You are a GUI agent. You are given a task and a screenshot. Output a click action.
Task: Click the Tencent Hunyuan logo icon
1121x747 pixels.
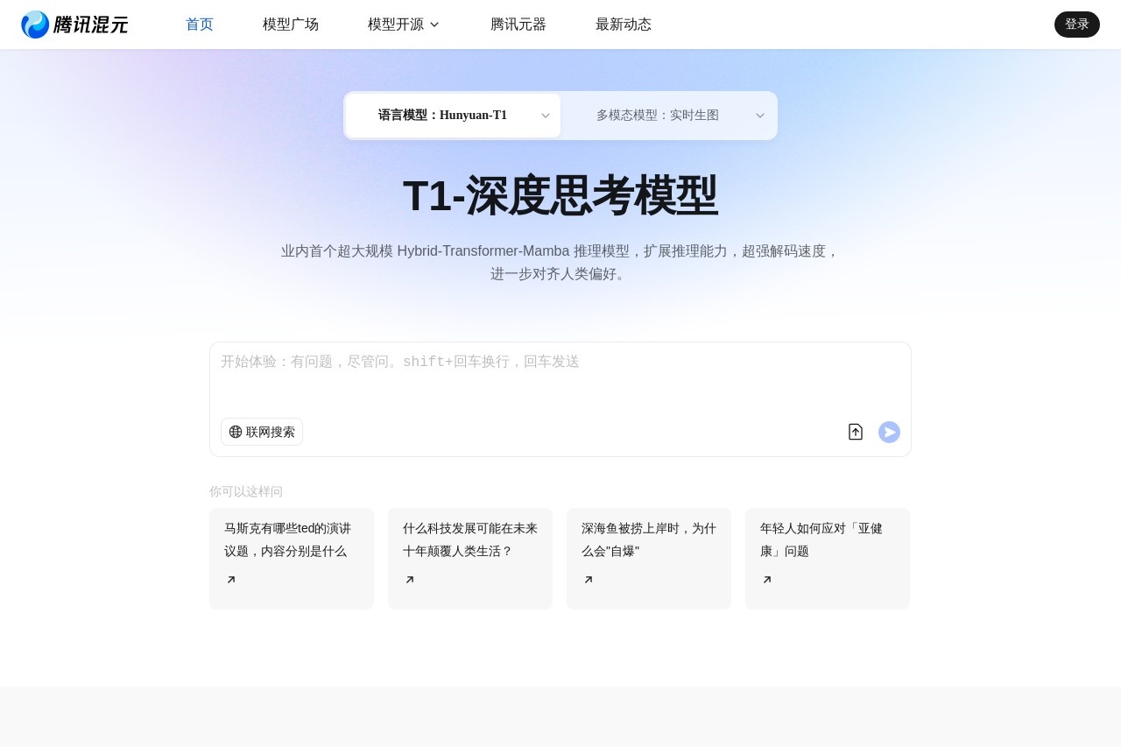pyautogui.click(x=35, y=25)
